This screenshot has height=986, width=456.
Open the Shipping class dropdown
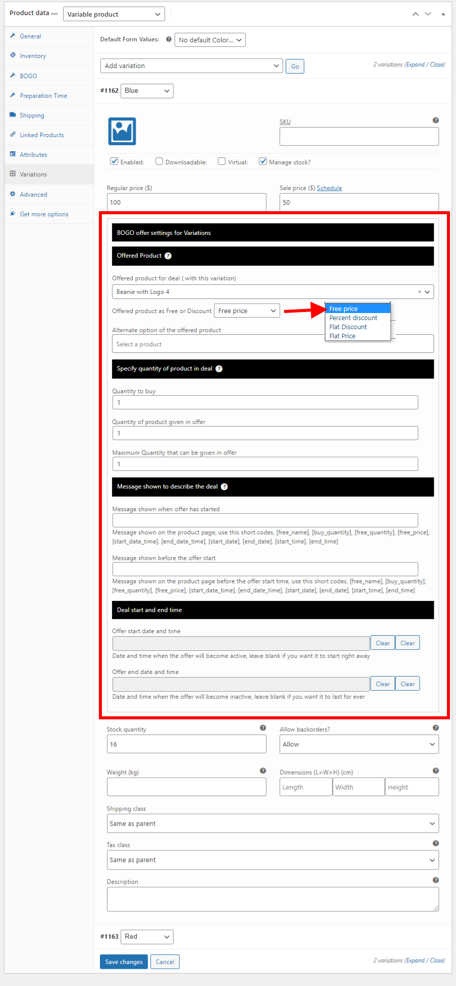(273, 824)
